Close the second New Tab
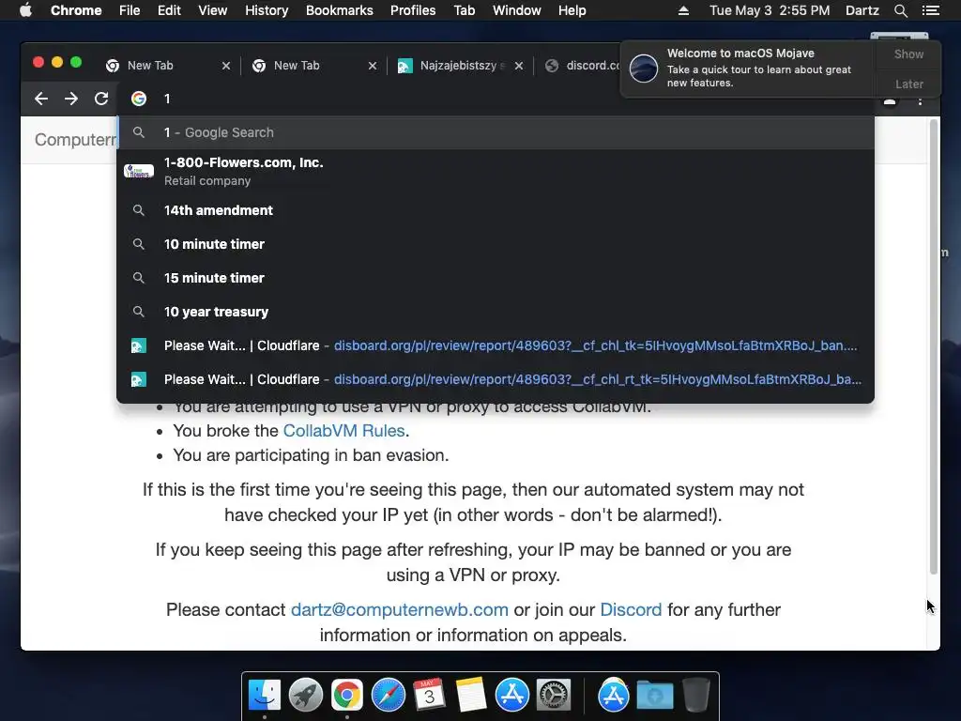Viewport: 961px width, 721px height. click(x=373, y=66)
